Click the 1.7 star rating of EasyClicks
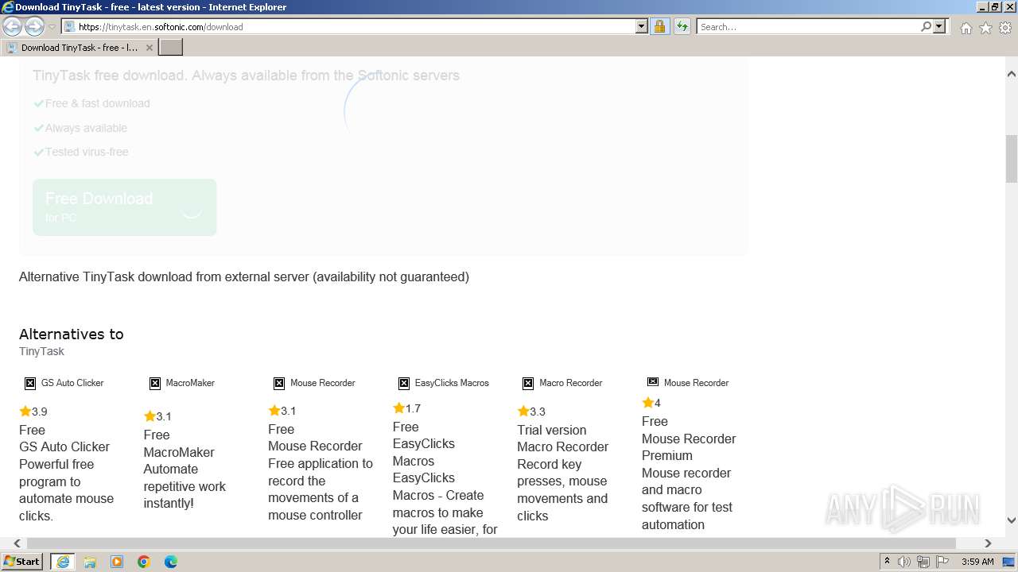This screenshot has width=1018, height=572. click(407, 408)
